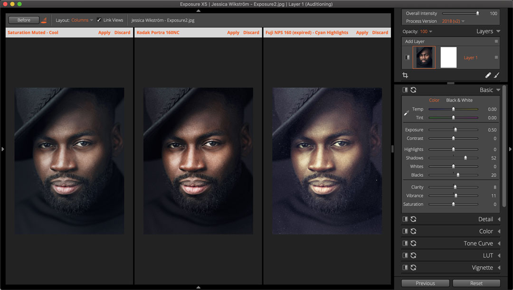Switch Basic panel to Color mode
The image size is (513, 290).
tap(434, 100)
